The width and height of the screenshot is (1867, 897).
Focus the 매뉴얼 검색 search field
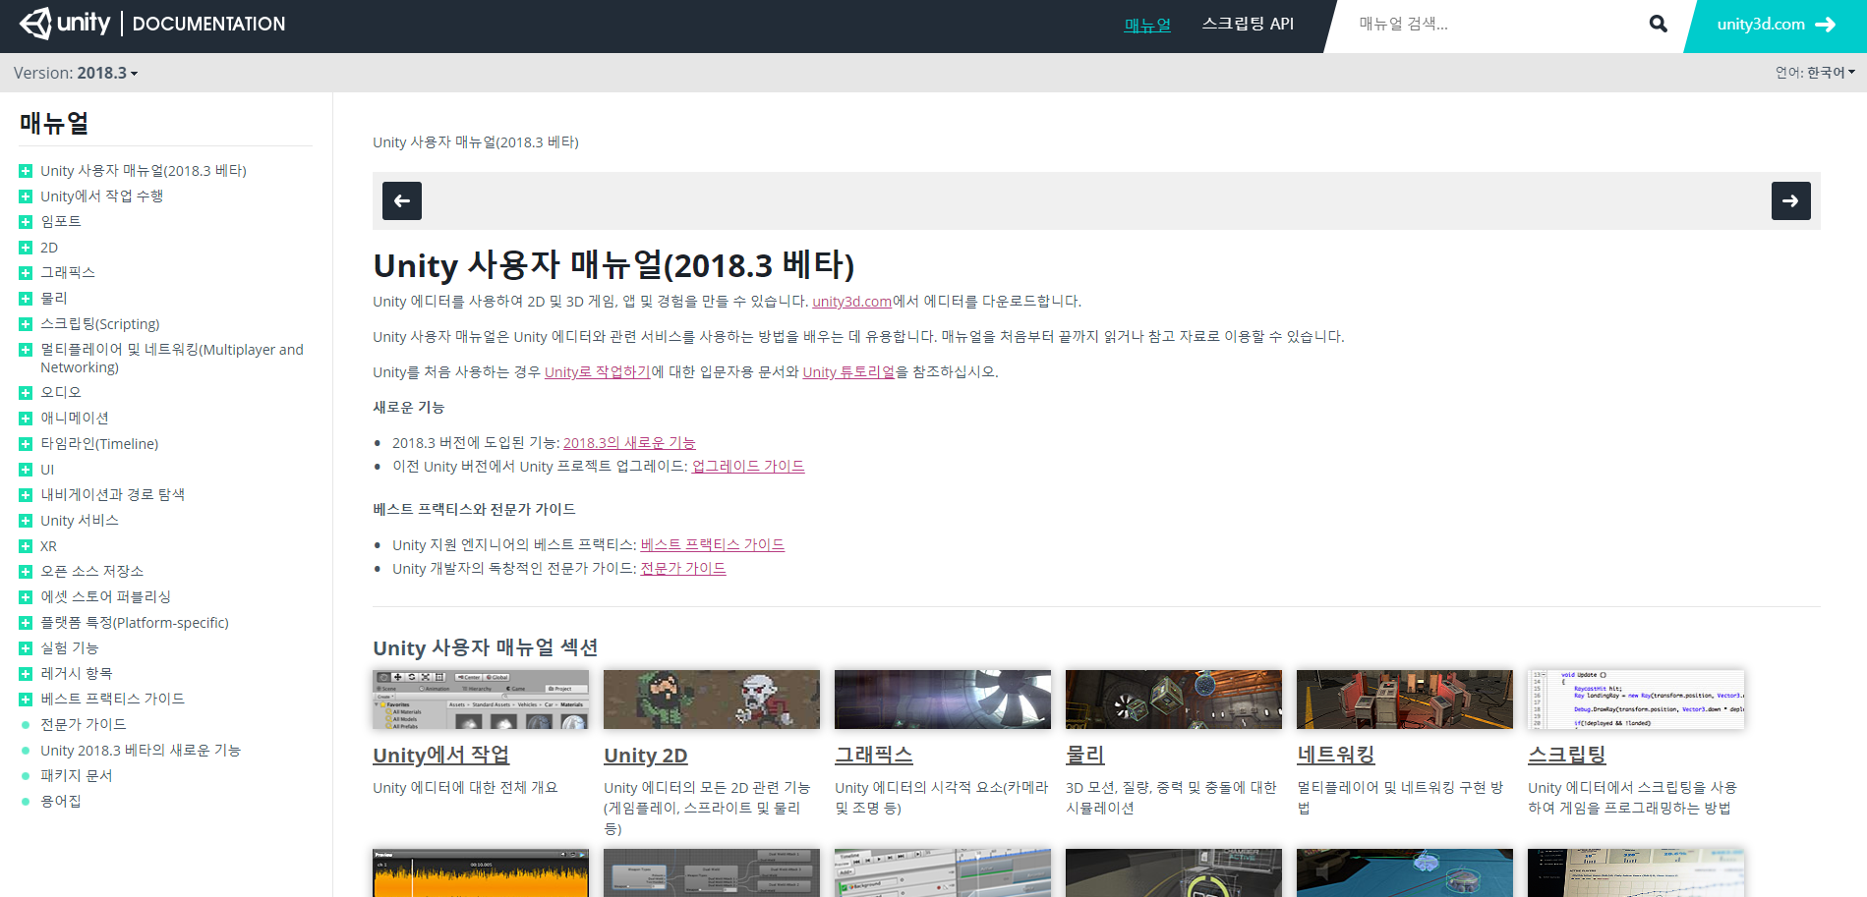[1494, 25]
